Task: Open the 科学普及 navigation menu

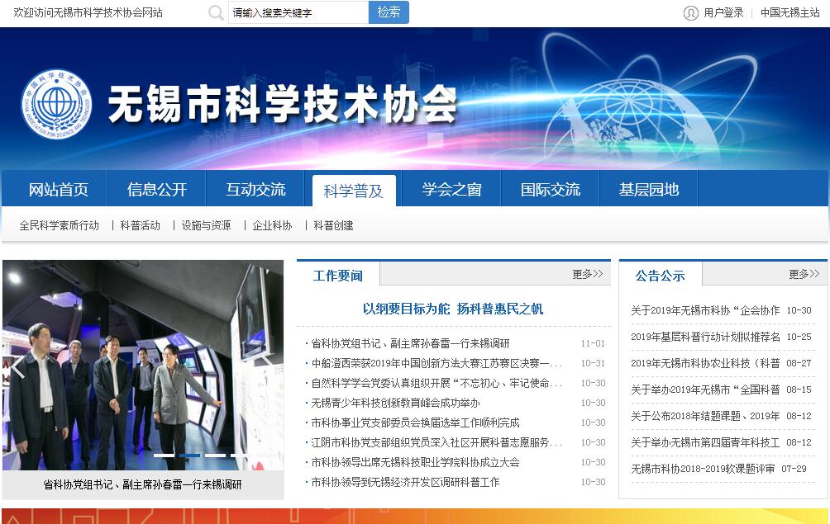Action: point(354,191)
